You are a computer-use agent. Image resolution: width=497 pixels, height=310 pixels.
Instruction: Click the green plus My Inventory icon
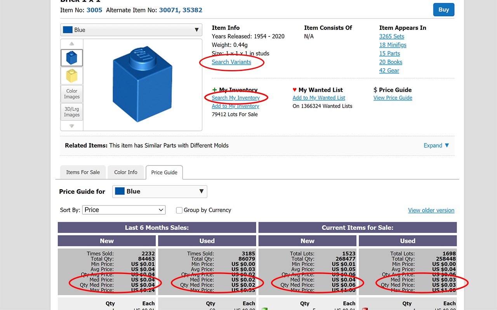click(x=214, y=90)
